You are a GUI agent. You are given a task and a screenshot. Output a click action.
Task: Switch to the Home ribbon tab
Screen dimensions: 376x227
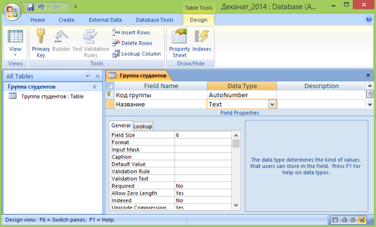tap(38, 20)
